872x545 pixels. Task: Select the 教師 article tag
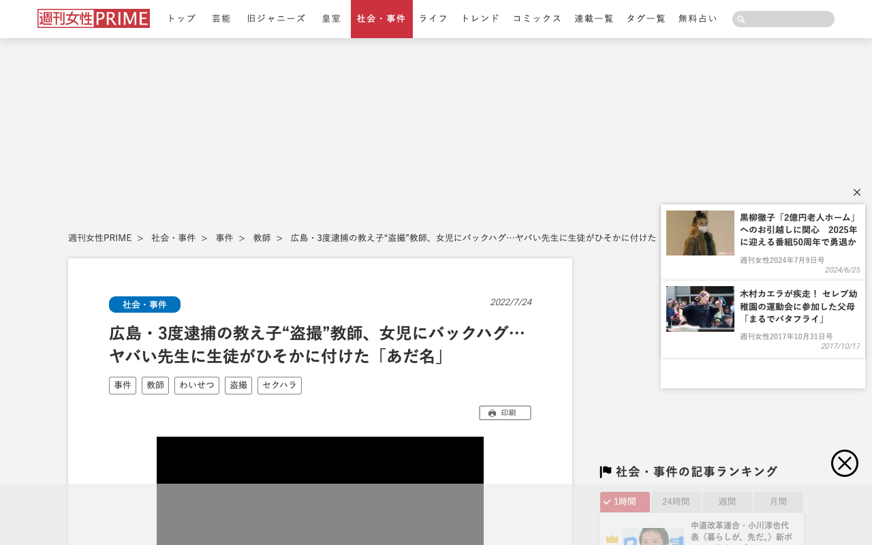155,386
